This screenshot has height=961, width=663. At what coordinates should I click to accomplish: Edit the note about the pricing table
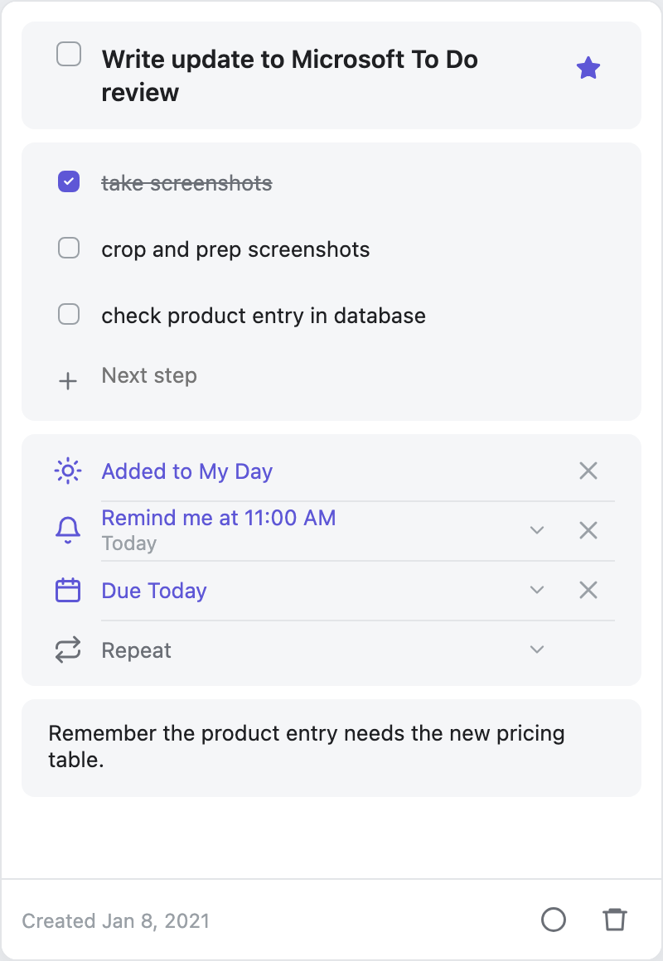click(x=331, y=748)
